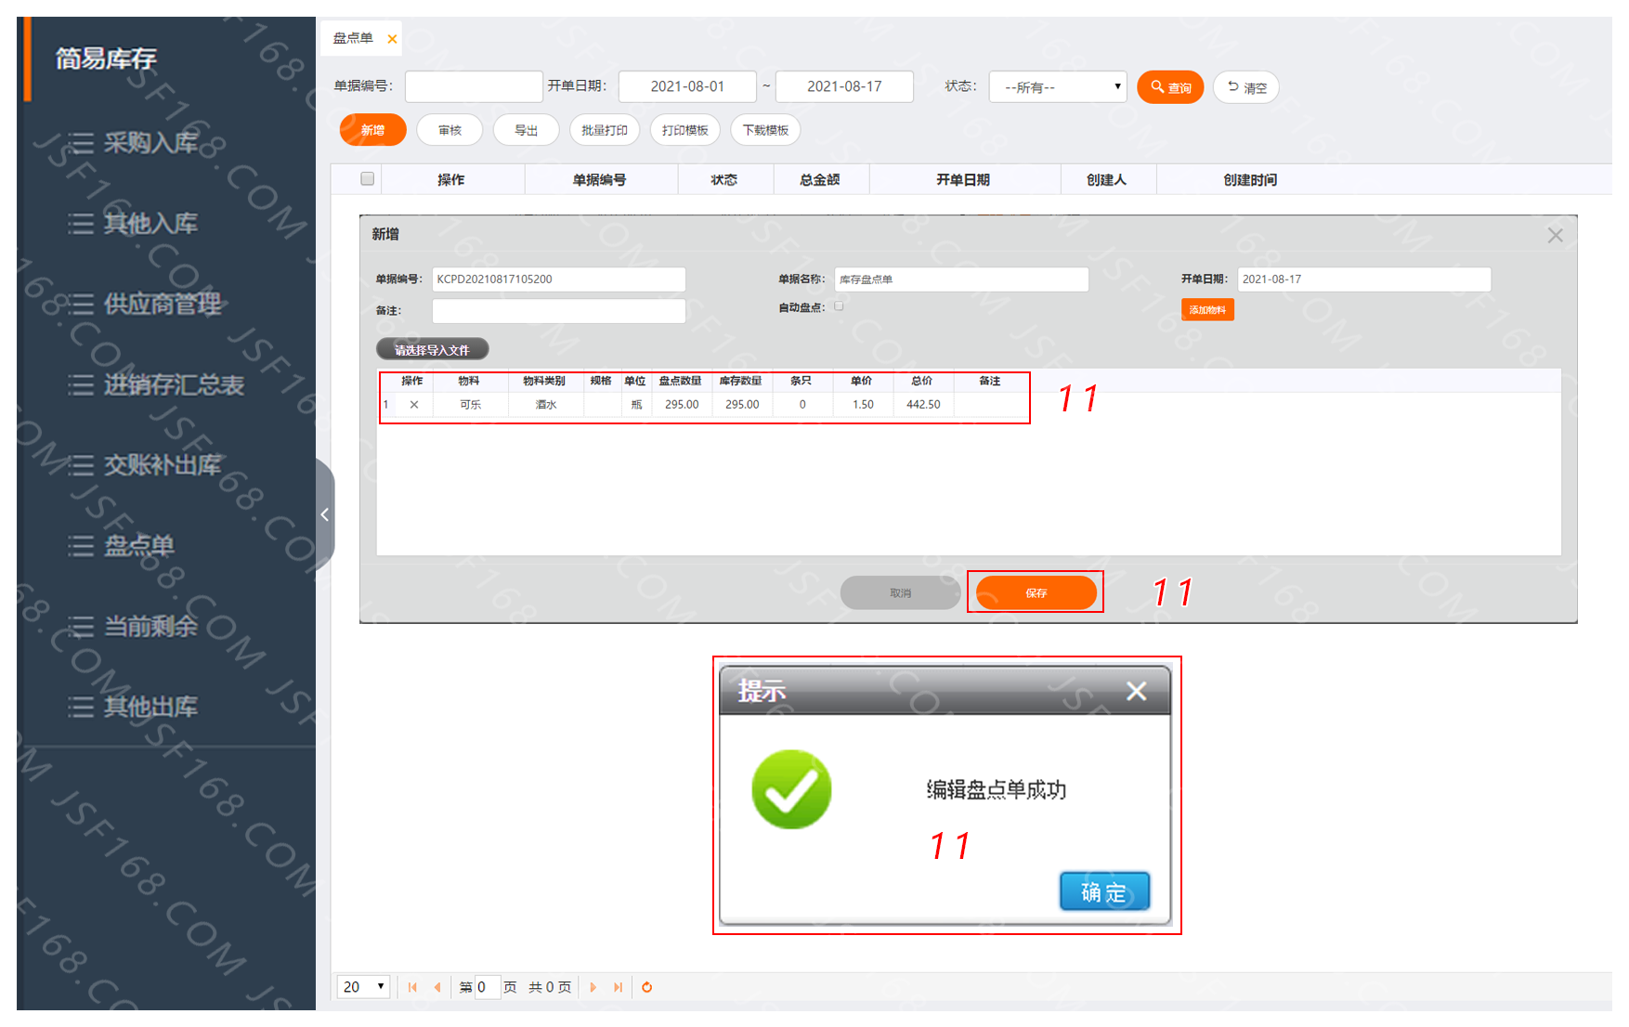Set start date 2021-08-01 field
This screenshot has width=1629, height=1027.
(687, 86)
